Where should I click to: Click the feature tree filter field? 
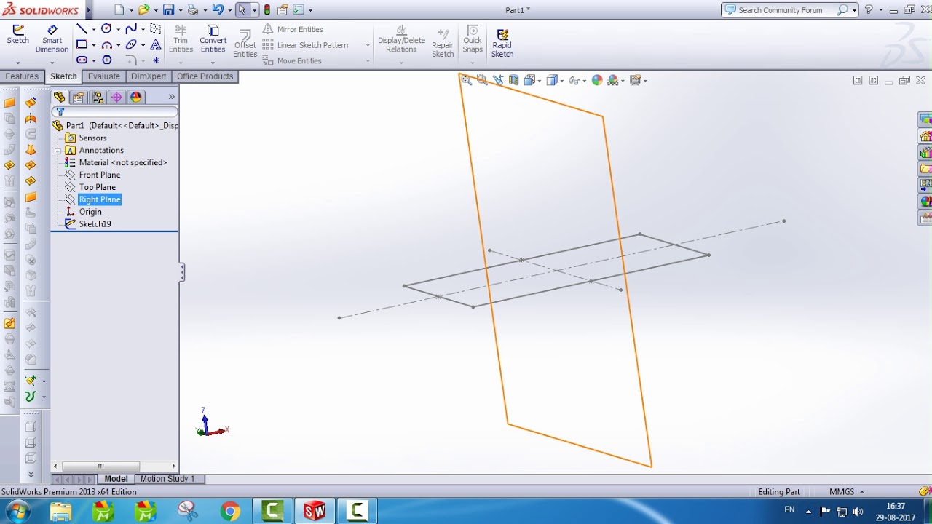point(114,111)
